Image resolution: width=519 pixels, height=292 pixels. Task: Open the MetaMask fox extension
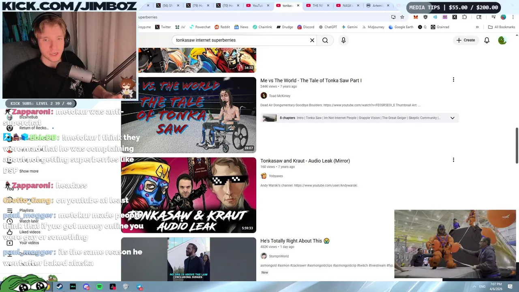tap(416, 17)
